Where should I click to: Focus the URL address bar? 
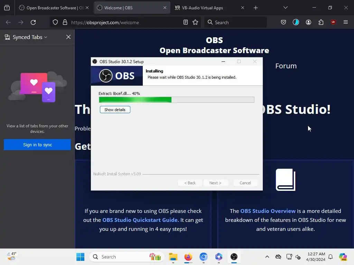pyautogui.click(x=125, y=22)
